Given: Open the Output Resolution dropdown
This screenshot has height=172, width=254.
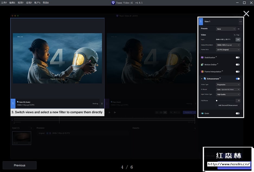Looking at the screenshot, I should pos(228,45).
